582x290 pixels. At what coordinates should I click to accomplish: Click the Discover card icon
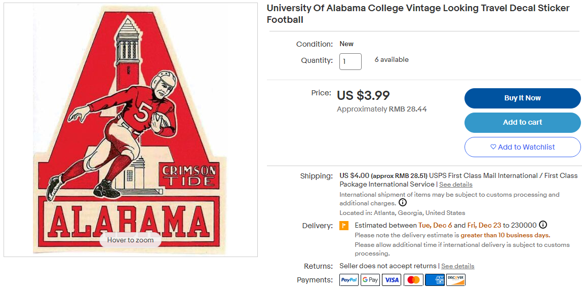coord(456,280)
